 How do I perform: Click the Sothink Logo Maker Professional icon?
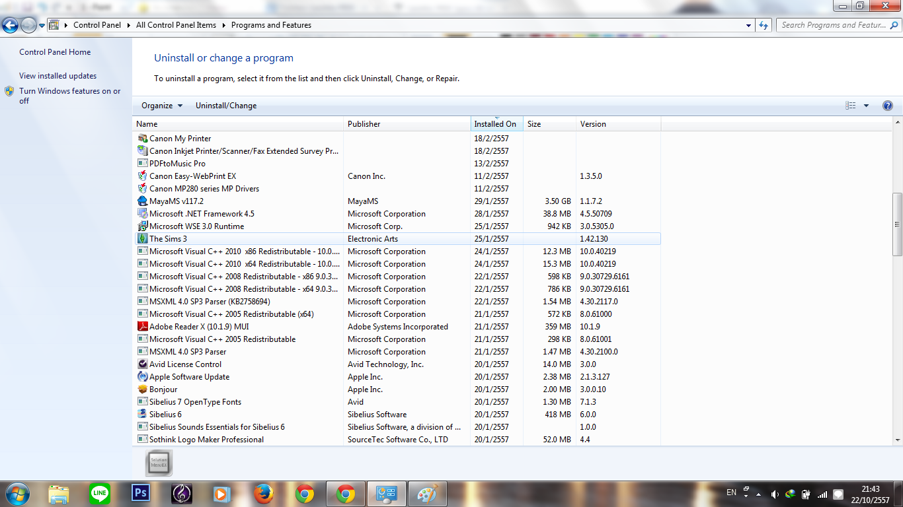[142, 440]
